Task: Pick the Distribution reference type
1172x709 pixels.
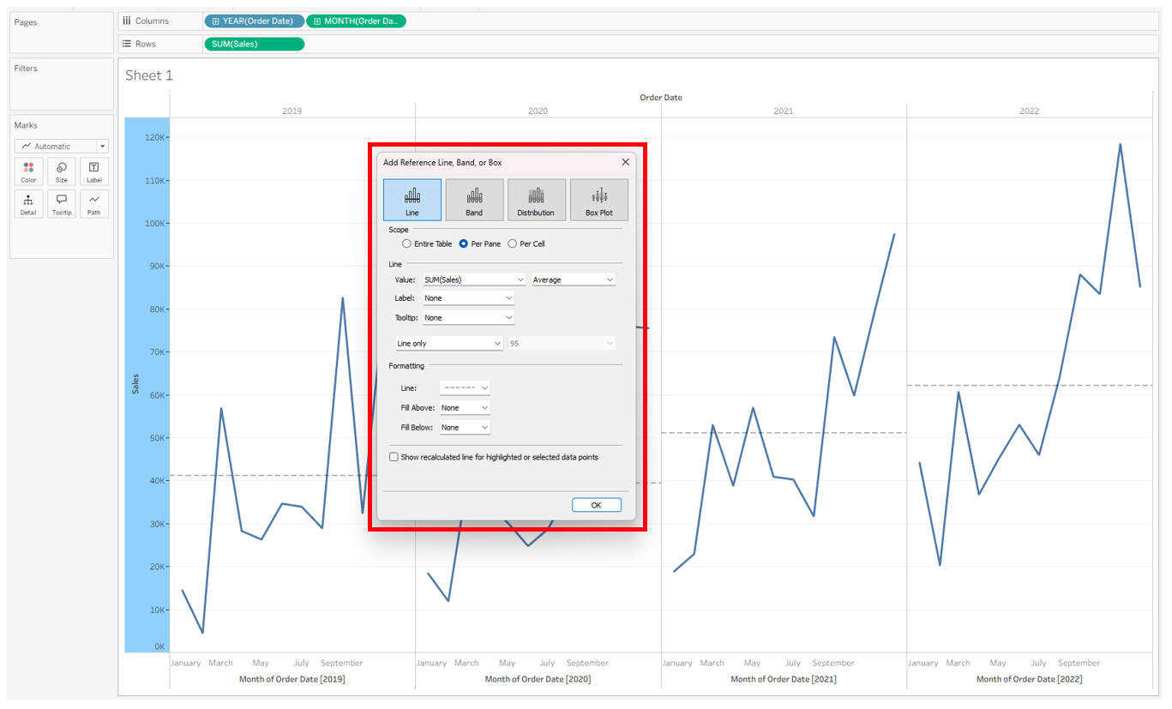Action: pyautogui.click(x=536, y=200)
